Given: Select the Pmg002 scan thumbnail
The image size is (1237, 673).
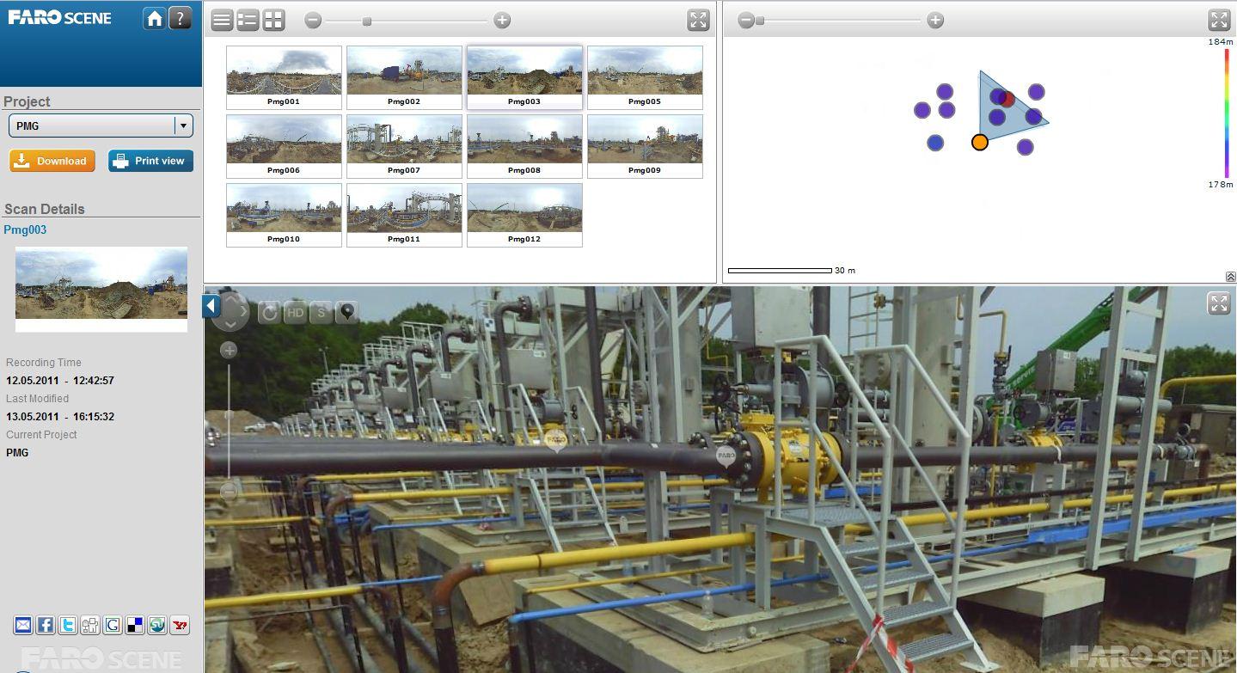Looking at the screenshot, I should (404, 77).
